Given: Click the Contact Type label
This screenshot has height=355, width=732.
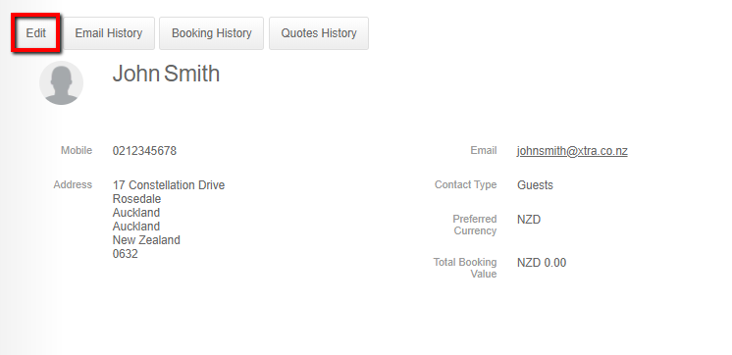Looking at the screenshot, I should tap(465, 184).
